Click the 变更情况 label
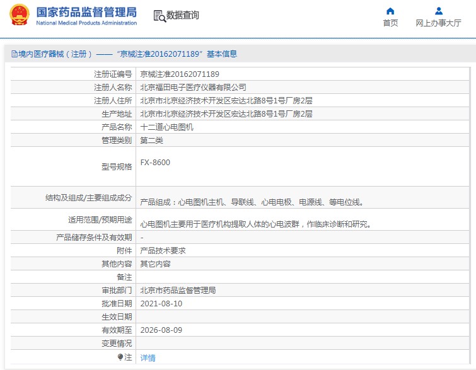This screenshot has width=476, height=370. (117, 344)
